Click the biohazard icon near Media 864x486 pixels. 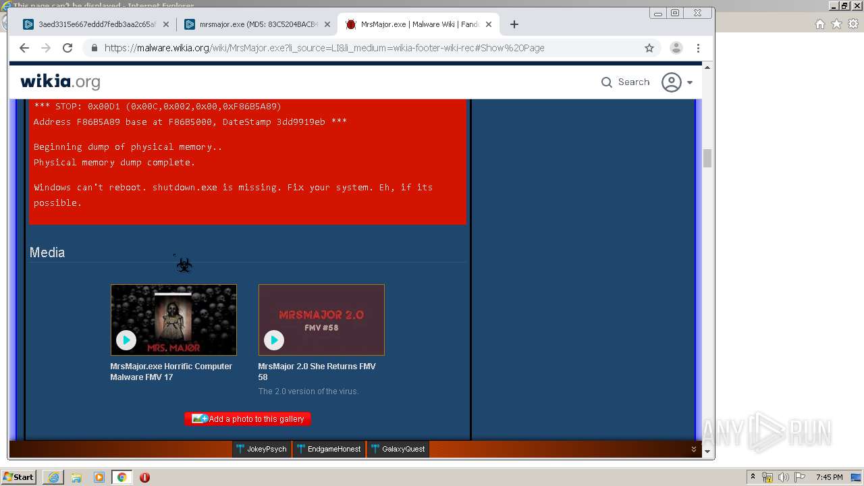click(184, 265)
